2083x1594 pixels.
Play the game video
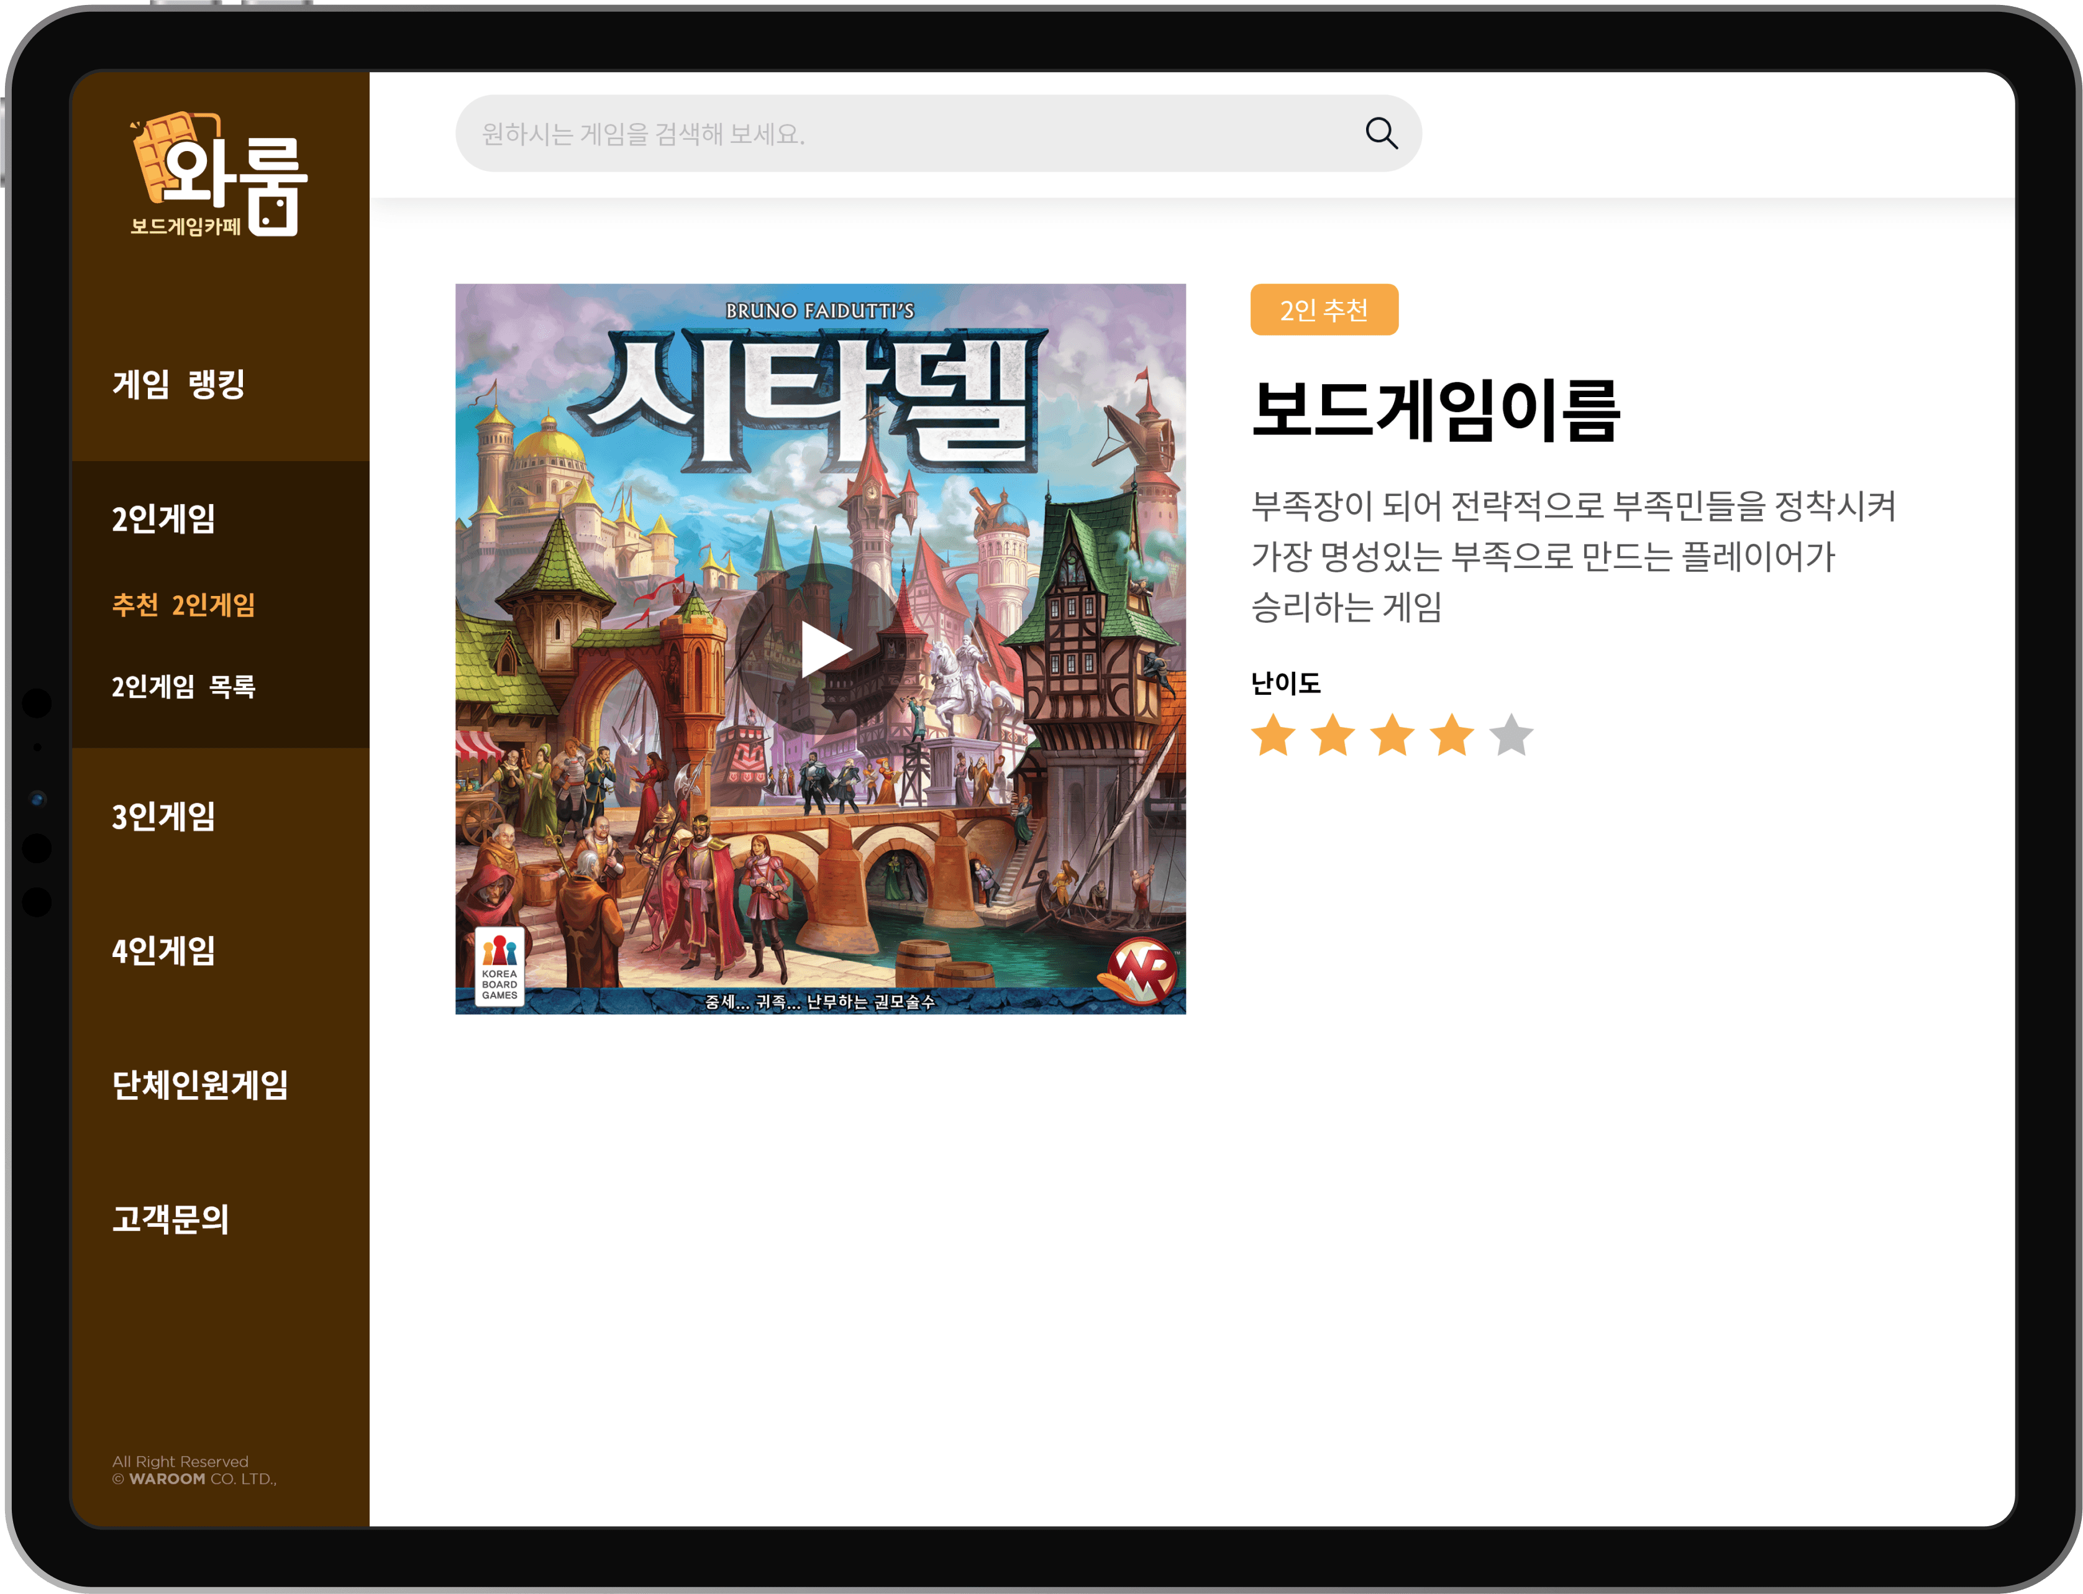point(821,650)
